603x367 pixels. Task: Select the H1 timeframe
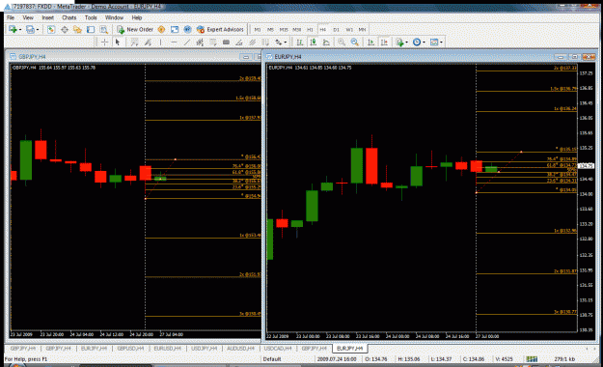[x=310, y=30]
